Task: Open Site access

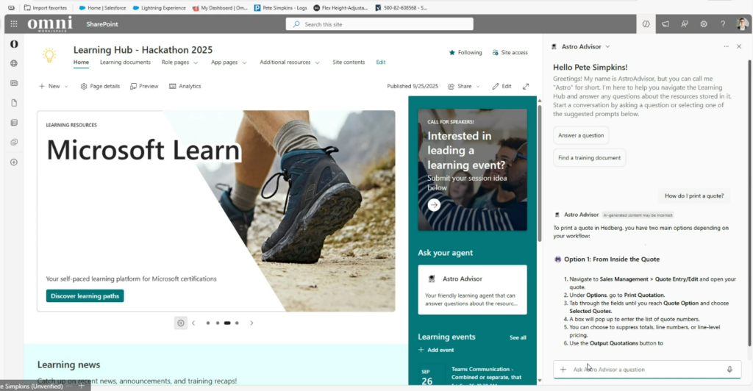Action: 510,52
